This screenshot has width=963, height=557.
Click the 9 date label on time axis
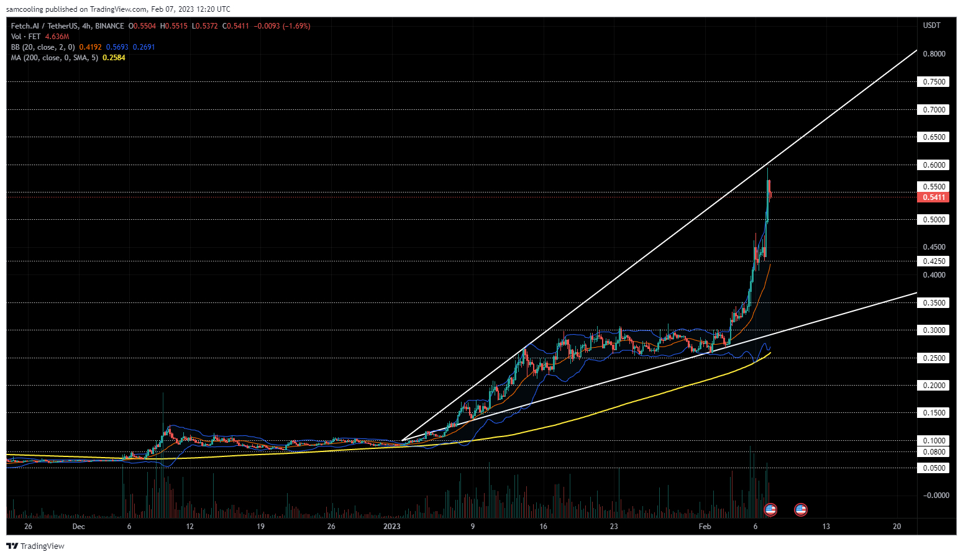(x=473, y=527)
